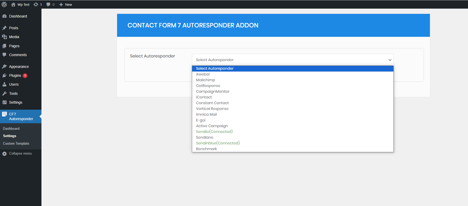Viewport: 468px width, 206px height.
Task: Select Benchmark option
Action: coord(293,149)
